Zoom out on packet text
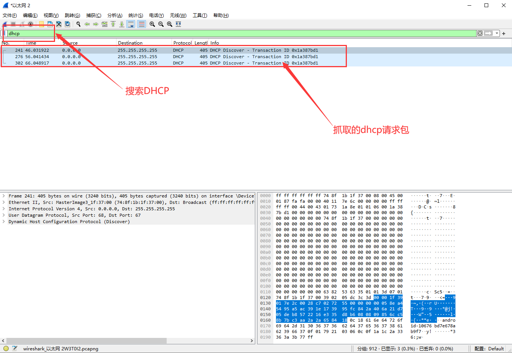512x353 pixels. [161, 24]
